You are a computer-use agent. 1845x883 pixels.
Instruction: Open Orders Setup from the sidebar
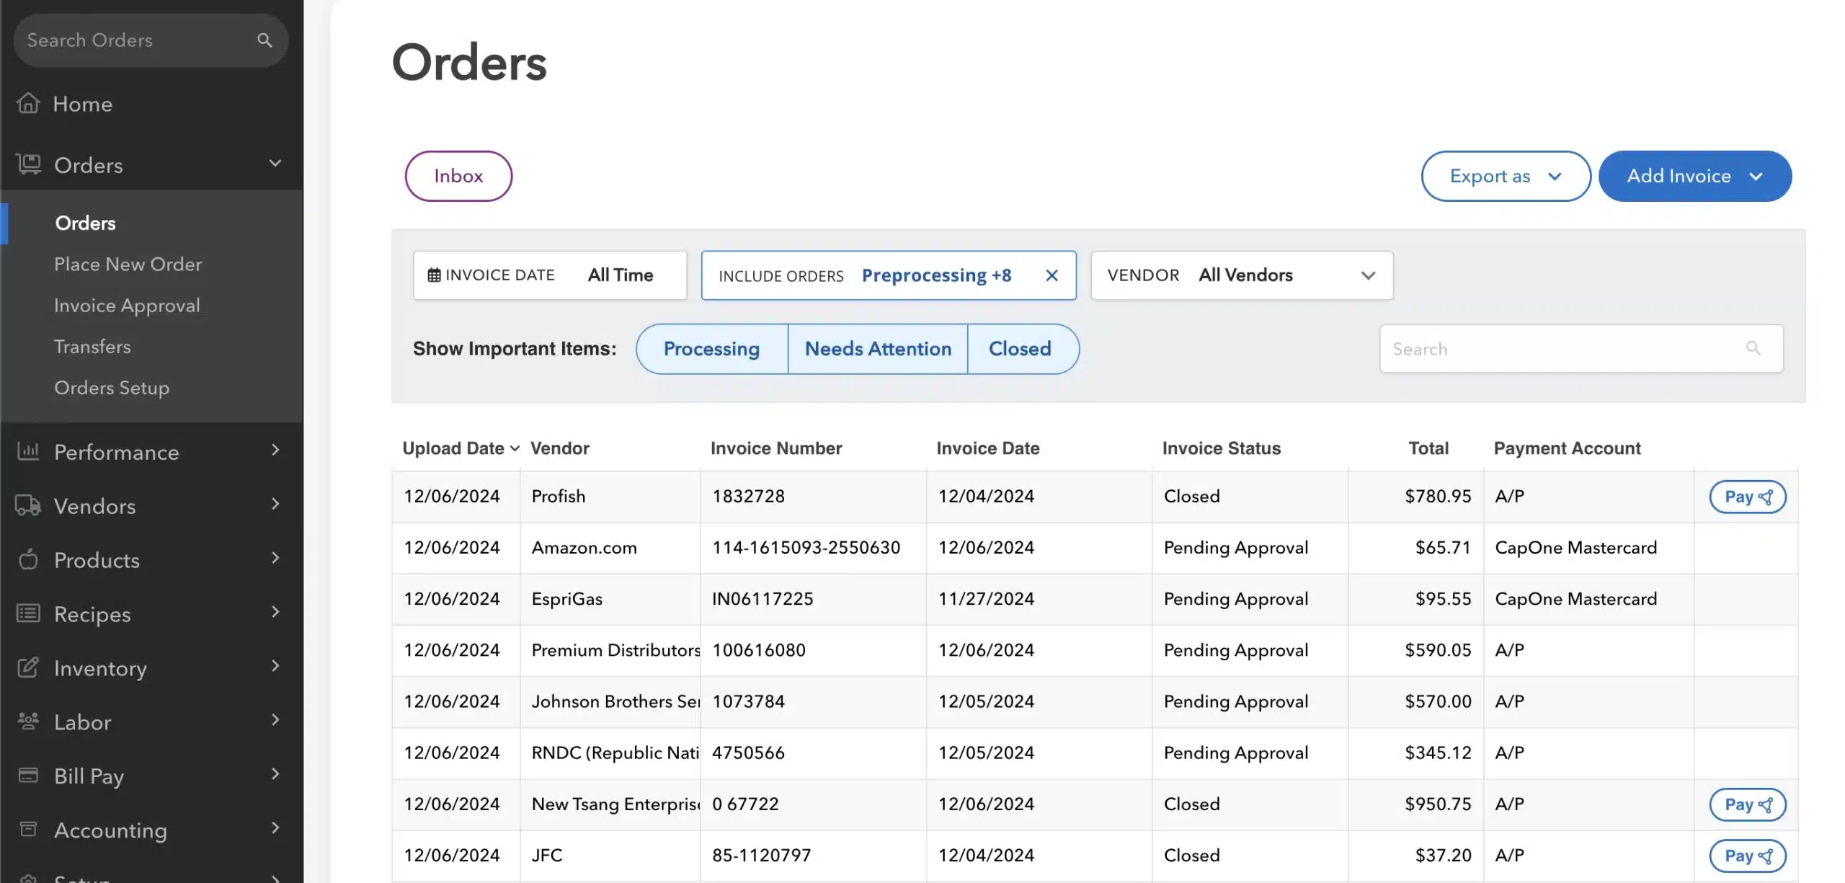(x=111, y=388)
